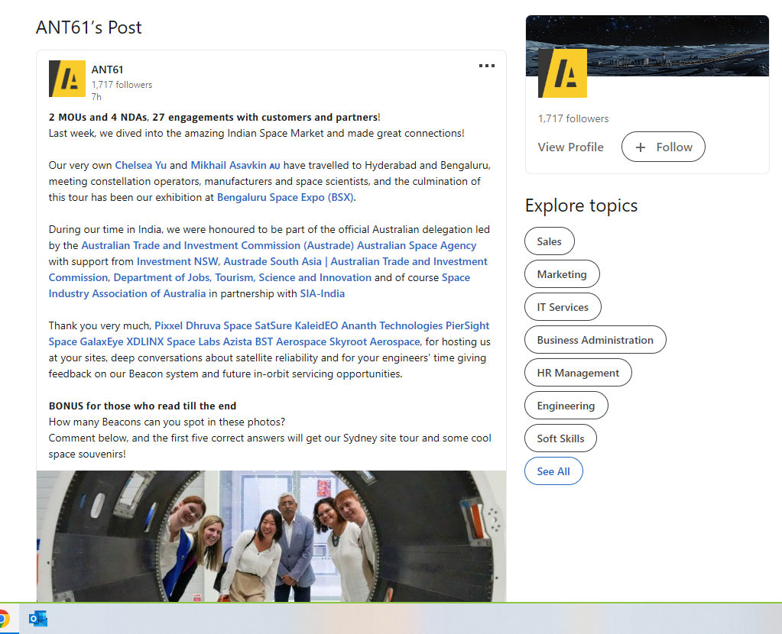This screenshot has width=782, height=634.
Task: Select the Engineering topic
Action: 566,406
